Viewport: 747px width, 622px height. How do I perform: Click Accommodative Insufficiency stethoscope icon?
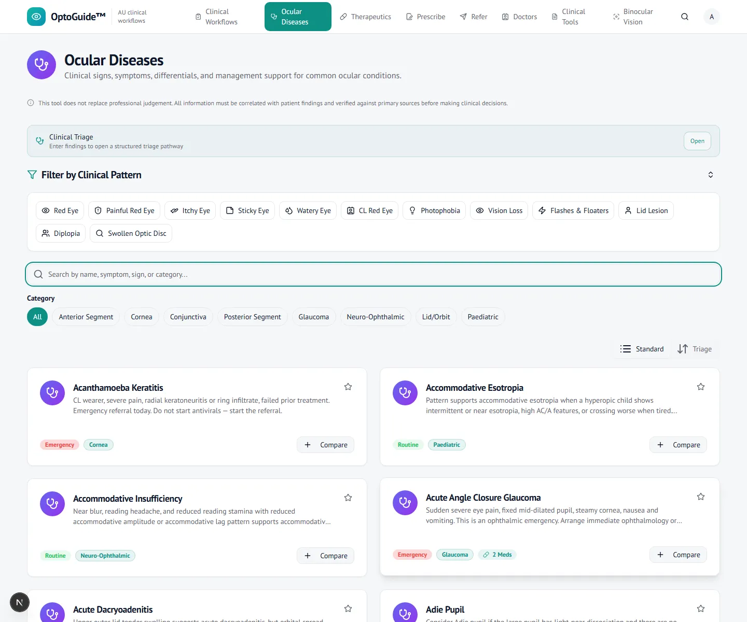52,504
